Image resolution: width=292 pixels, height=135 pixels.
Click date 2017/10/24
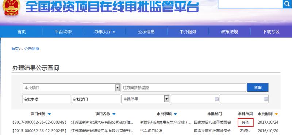(268, 123)
